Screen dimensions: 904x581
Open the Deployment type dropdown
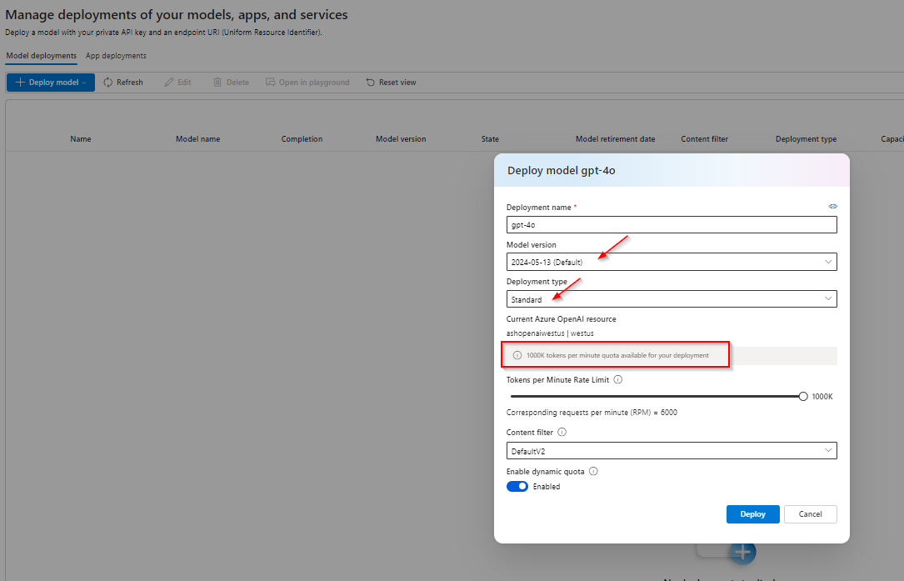[x=672, y=299]
